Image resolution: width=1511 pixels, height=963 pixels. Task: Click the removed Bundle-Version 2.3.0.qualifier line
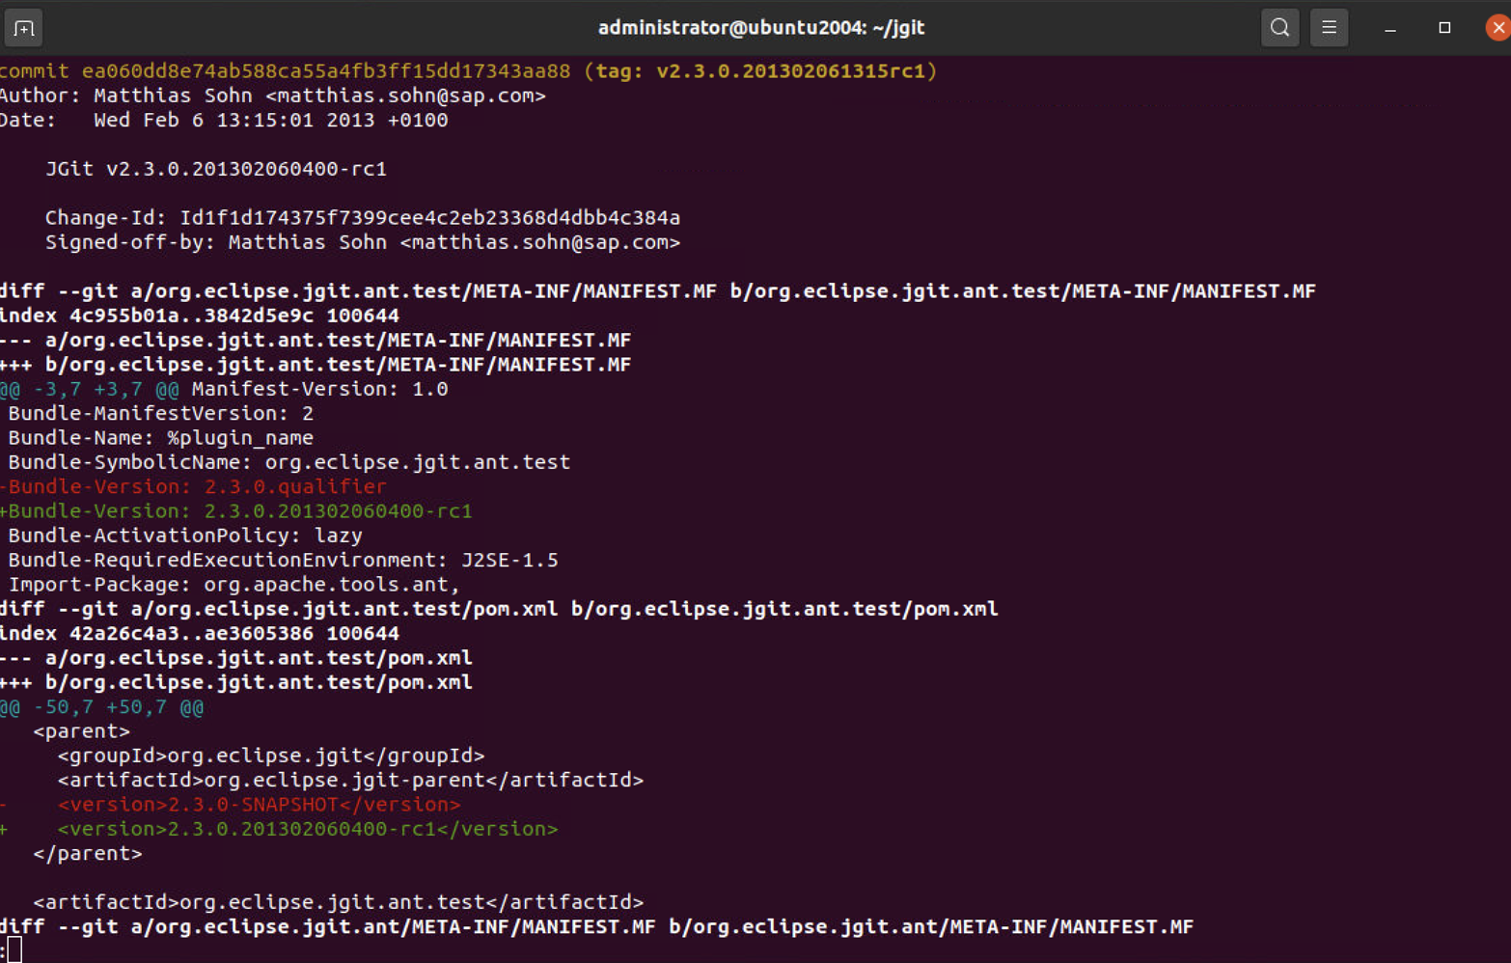(x=193, y=486)
